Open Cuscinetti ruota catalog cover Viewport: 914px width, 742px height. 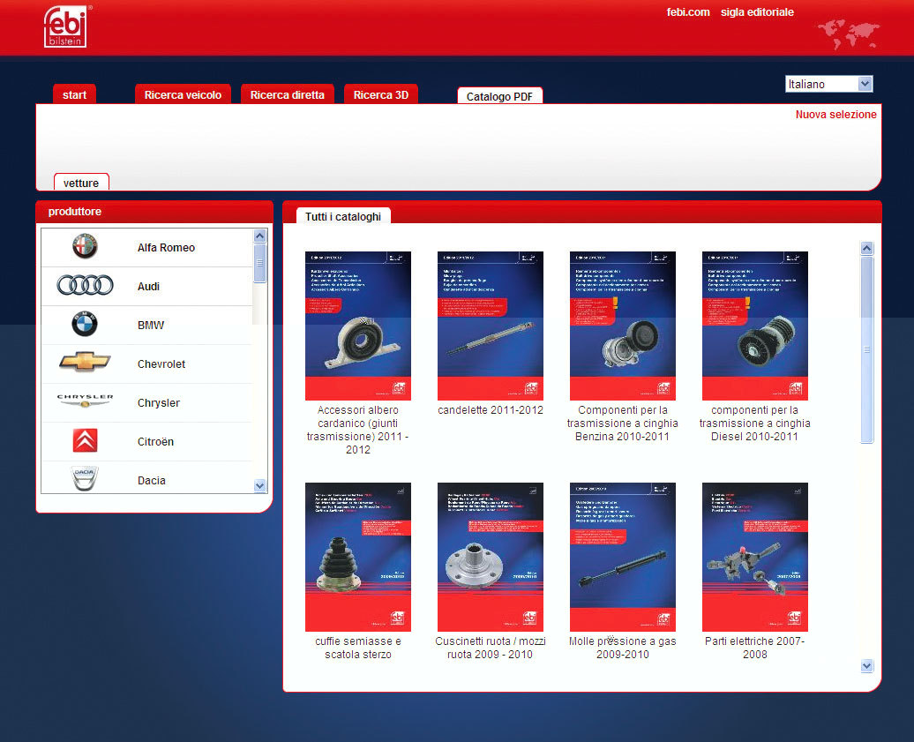point(491,557)
